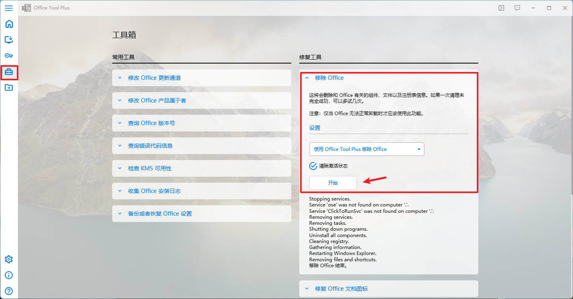This screenshot has height=299, width=573.
Task: Click the Office Tool Plus app logo
Action: [26, 8]
